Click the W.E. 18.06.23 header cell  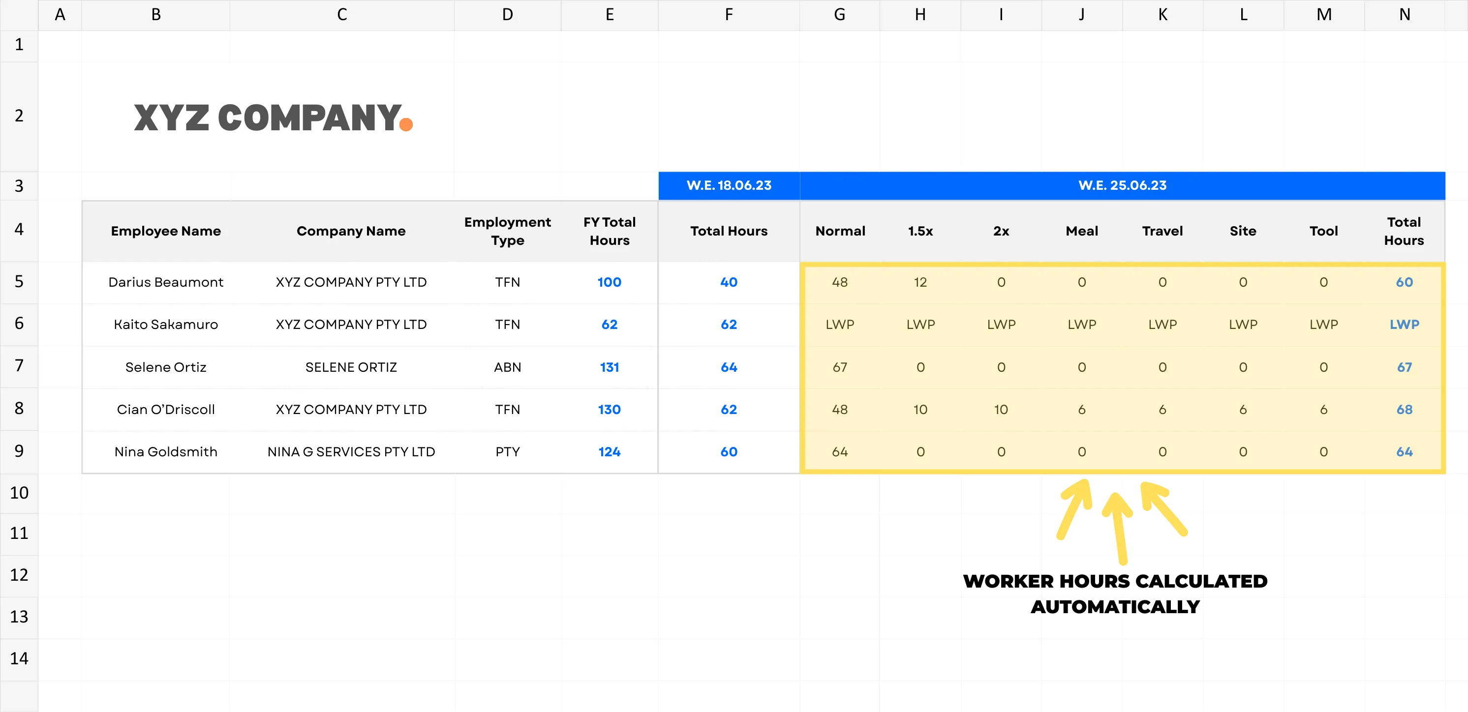[x=729, y=186]
